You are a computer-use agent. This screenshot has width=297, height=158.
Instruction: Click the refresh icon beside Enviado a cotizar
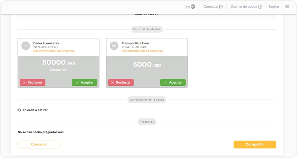pos(19,110)
